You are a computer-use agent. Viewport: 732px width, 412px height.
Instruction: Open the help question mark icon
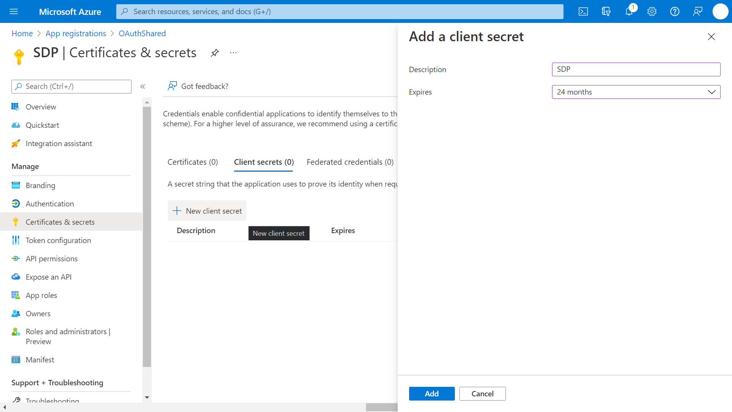coord(675,11)
